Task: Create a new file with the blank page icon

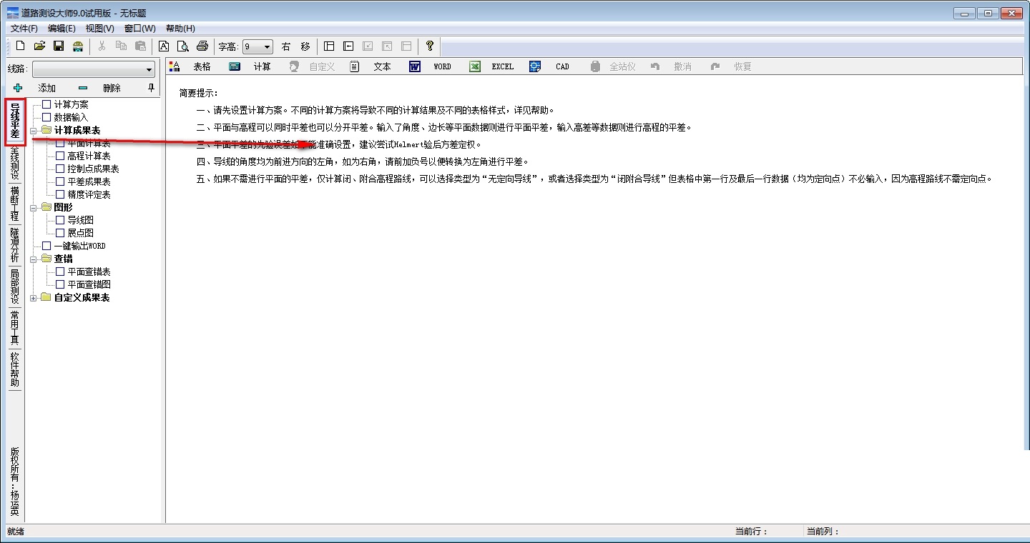Action: pos(20,46)
